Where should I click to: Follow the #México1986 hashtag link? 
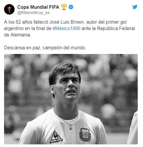(x=67, y=29)
